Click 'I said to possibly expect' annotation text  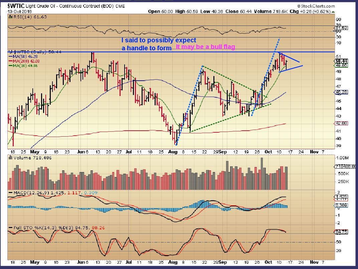point(159,40)
